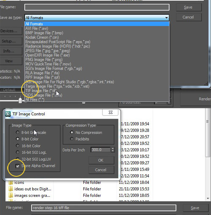Screen dimensions: 211x215
Task: Close the TIF Image Control dialog
Action: pyautogui.click(x=111, y=112)
